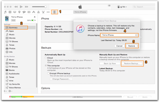159x102 pixels.
Task: Open the iTunes U graduation cap icon
Action: 24,12
